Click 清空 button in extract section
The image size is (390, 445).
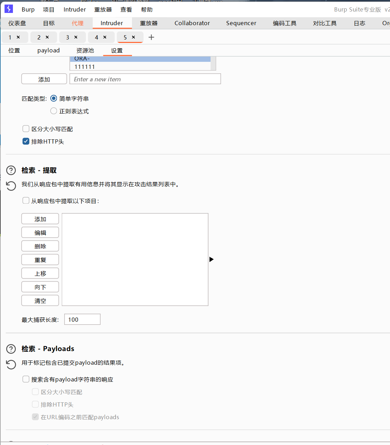tap(40, 301)
